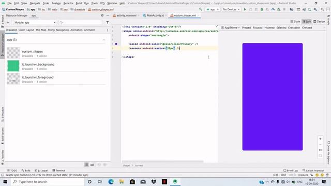Select the Mip Map resource tab

[41, 30]
